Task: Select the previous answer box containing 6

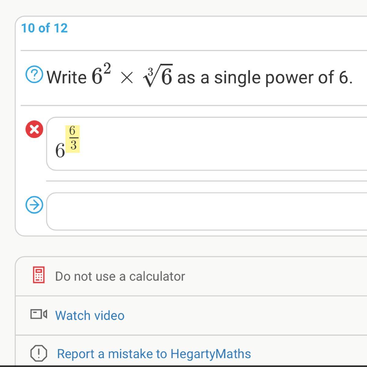Action: coord(207,144)
